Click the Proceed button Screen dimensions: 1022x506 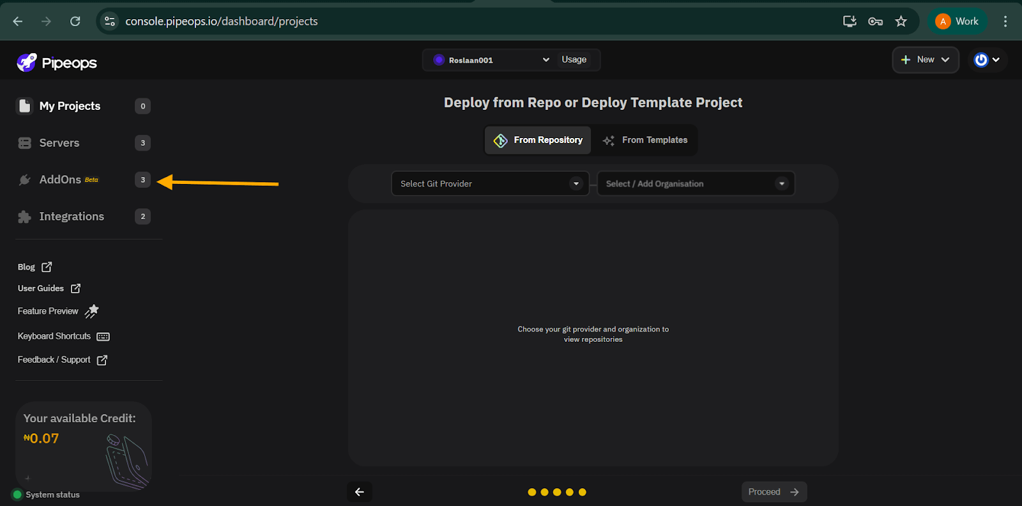[x=774, y=492]
